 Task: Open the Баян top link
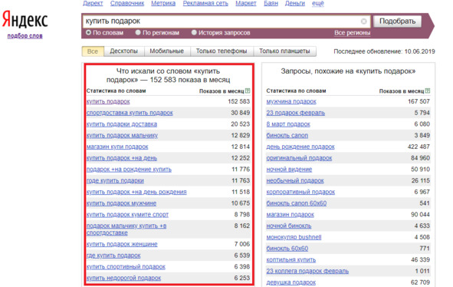[271, 3]
